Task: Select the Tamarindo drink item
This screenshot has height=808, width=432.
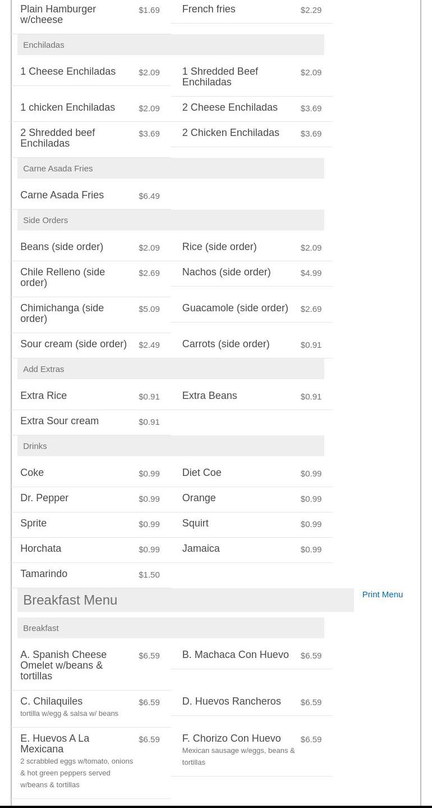Action: (44, 574)
